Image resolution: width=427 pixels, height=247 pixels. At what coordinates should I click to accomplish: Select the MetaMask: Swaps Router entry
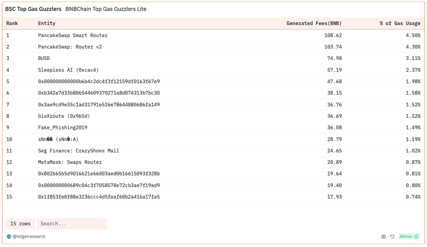tap(70, 162)
